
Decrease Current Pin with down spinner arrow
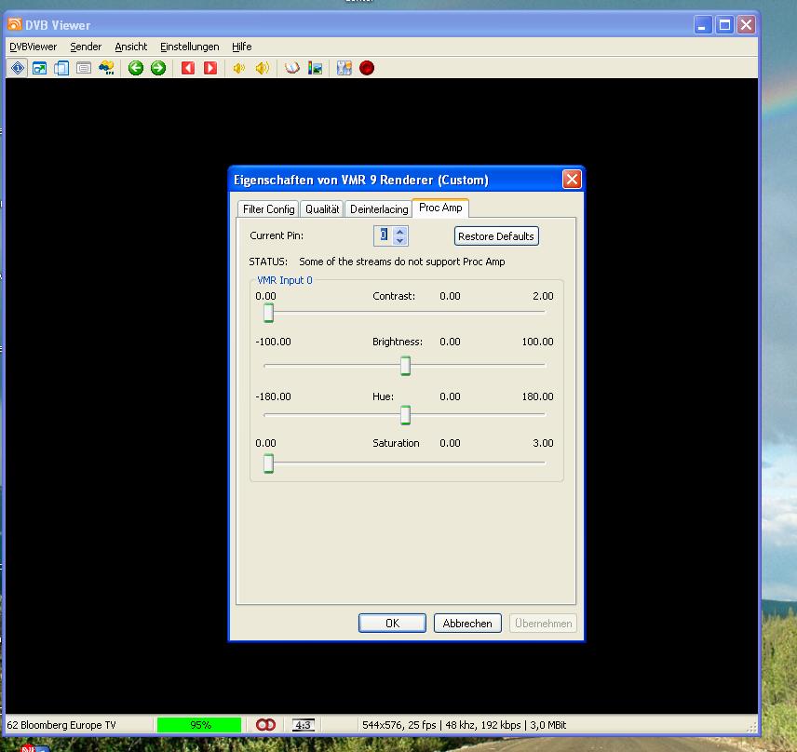tap(400, 241)
